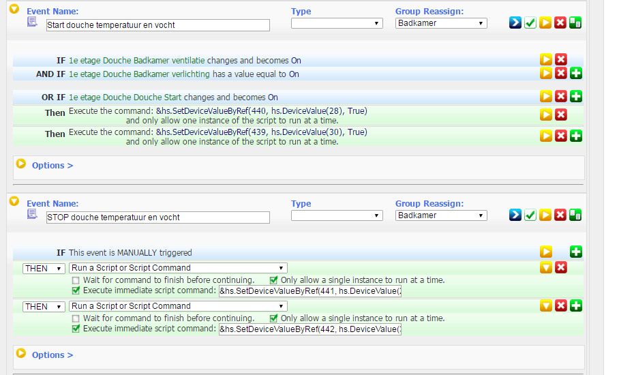Collapse the STOP douche temperatuur event
The image size is (619, 375).
pos(14,201)
